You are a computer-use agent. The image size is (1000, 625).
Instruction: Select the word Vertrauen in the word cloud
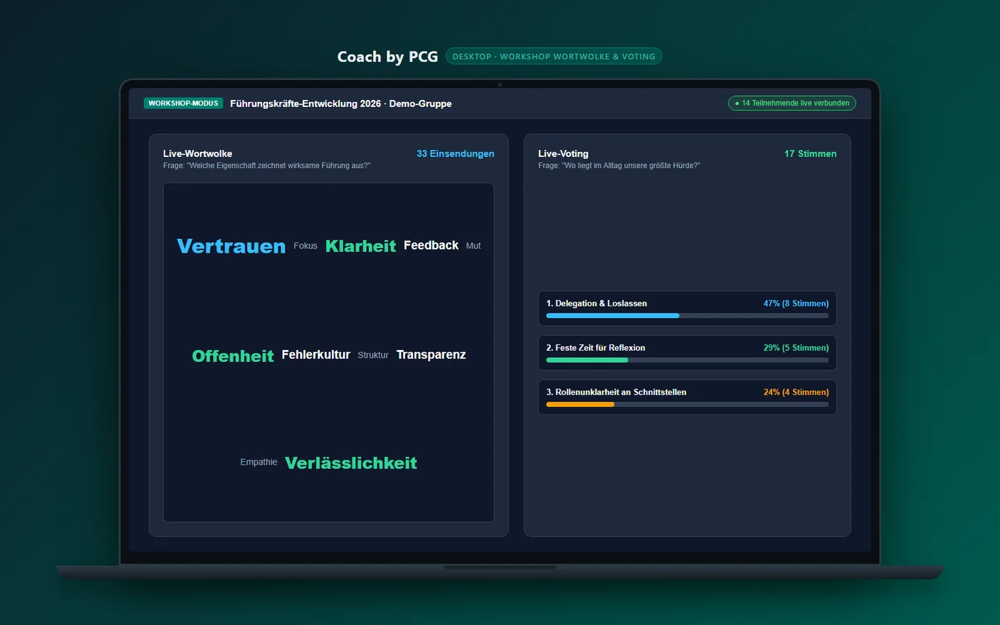[x=231, y=246]
